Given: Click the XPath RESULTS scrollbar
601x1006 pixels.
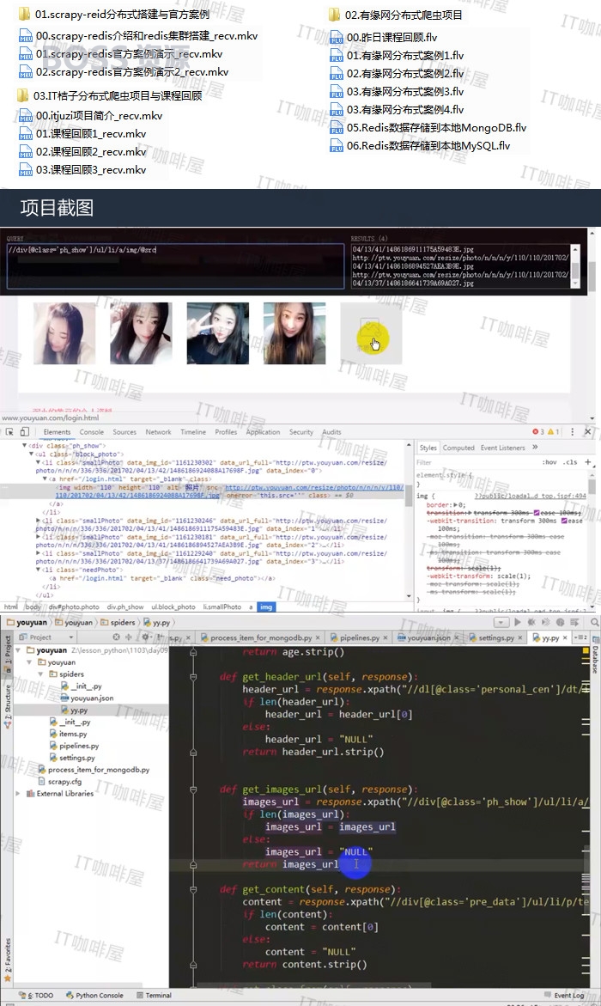Looking at the screenshot, I should coord(575,265).
